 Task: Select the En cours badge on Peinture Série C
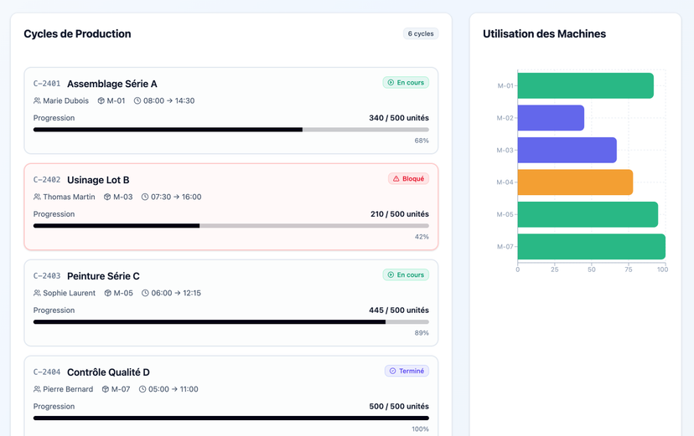pyautogui.click(x=406, y=275)
